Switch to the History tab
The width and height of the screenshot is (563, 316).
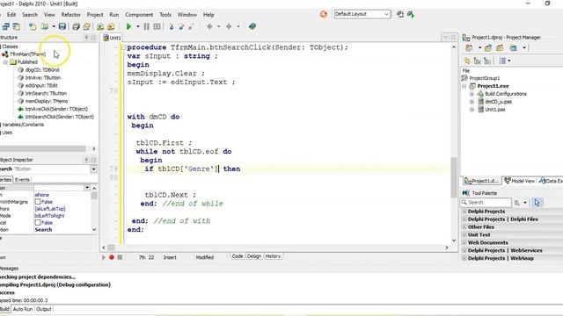(273, 256)
